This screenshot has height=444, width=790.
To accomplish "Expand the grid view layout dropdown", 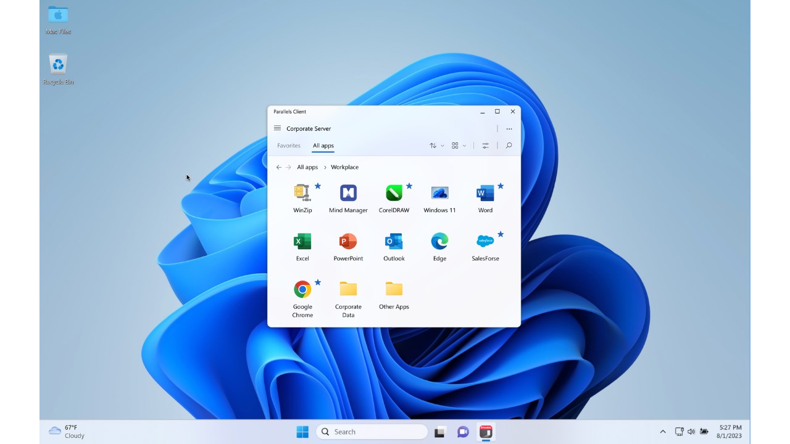I will tap(459, 146).
